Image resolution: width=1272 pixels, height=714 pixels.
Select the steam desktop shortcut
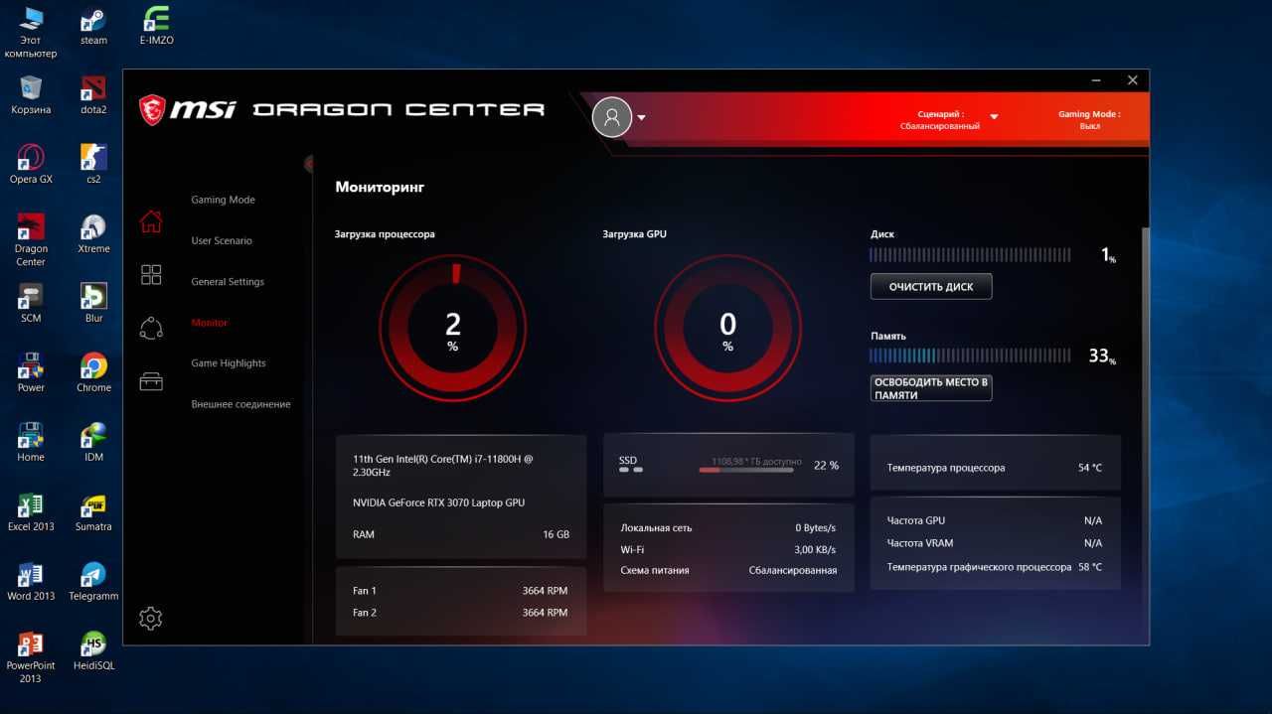pyautogui.click(x=93, y=27)
